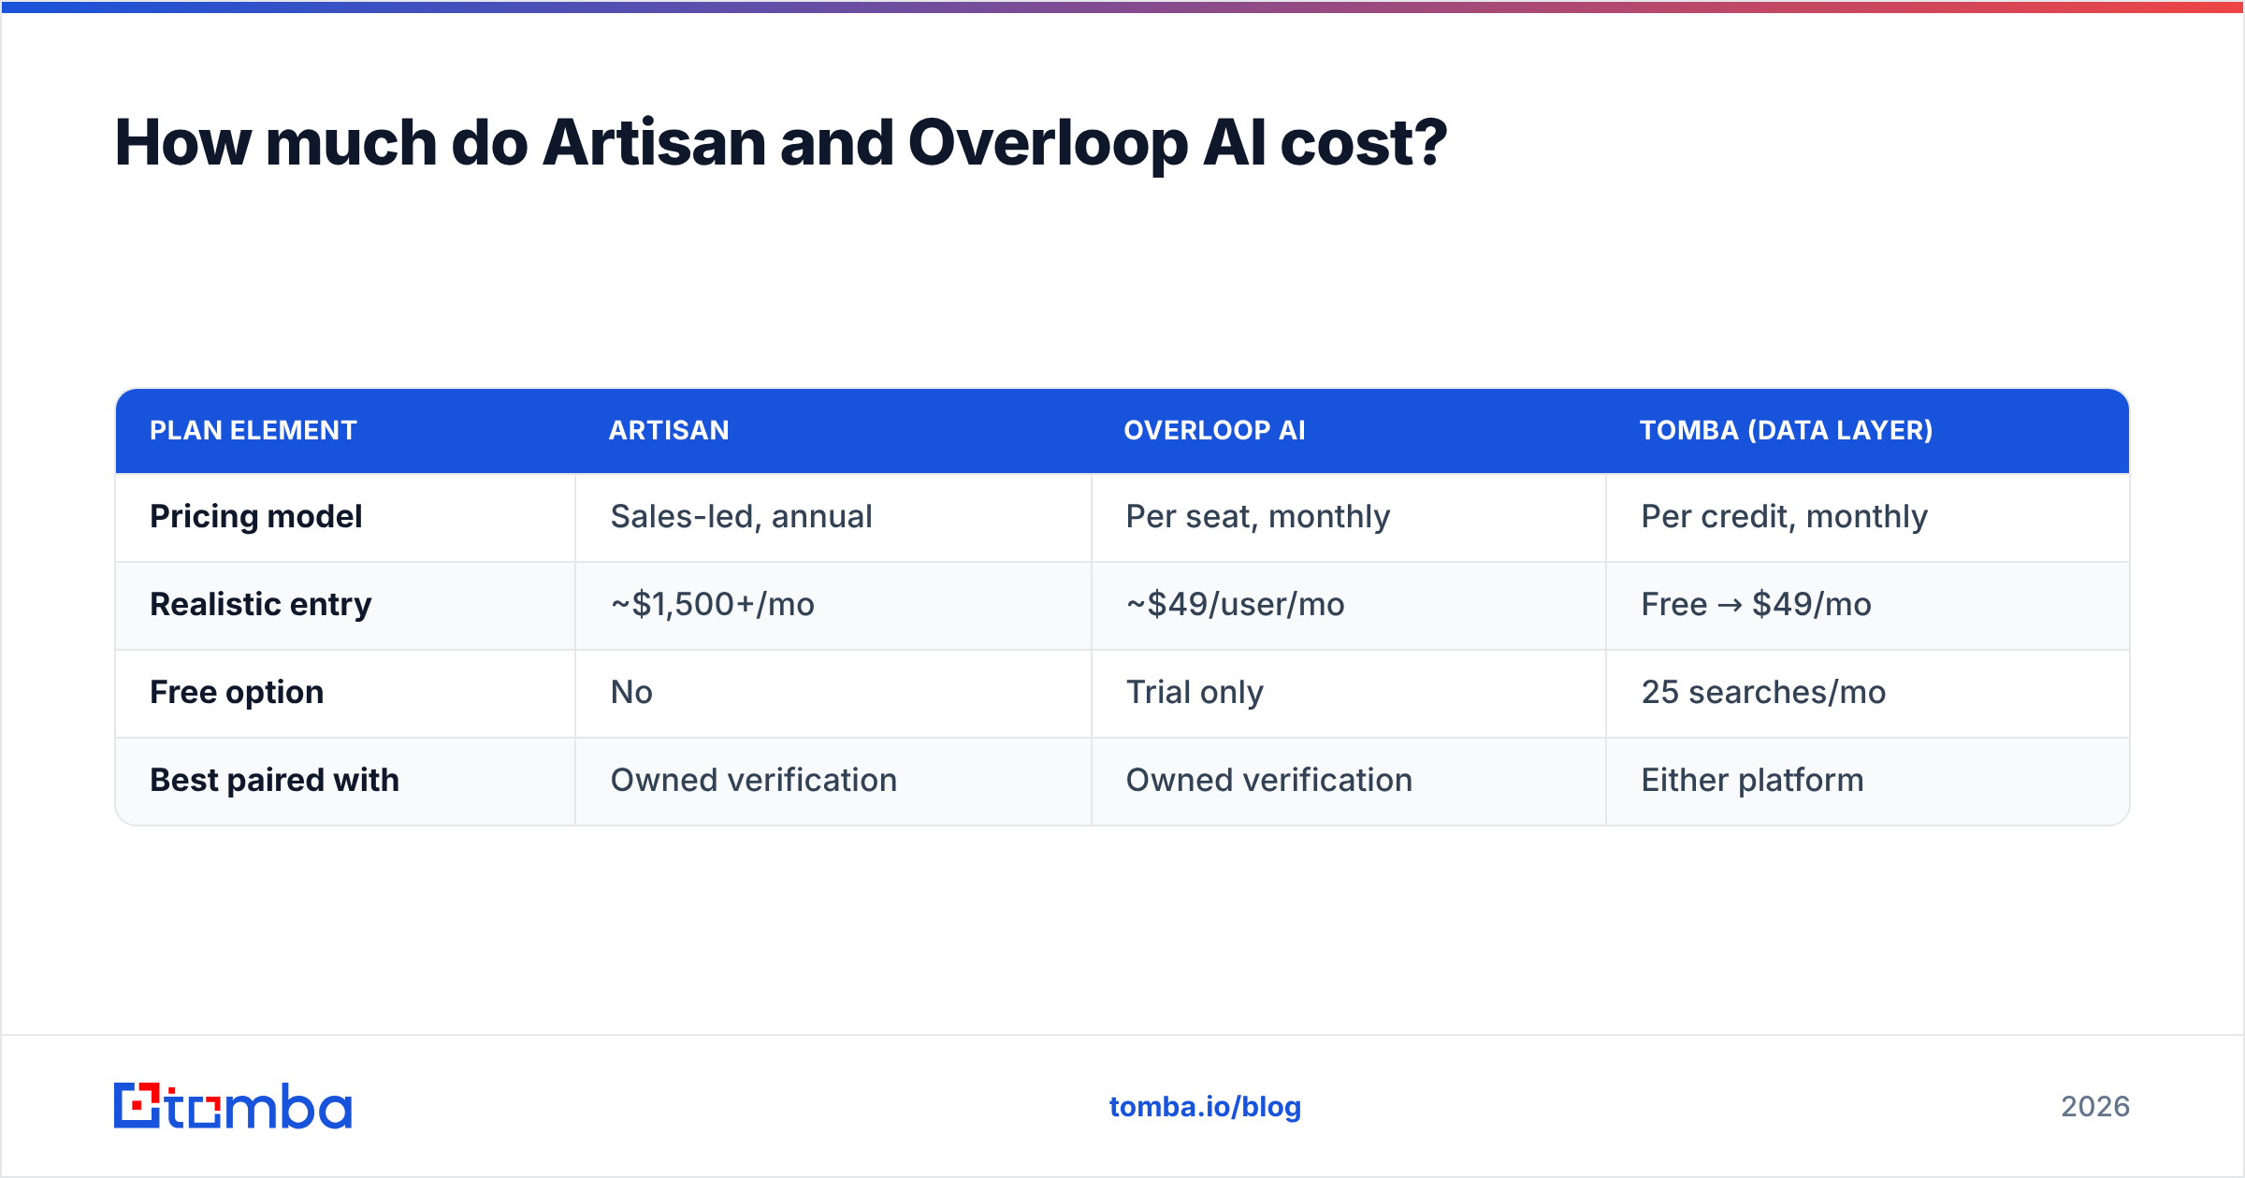Screen dimensions: 2245x1178
Task: Click Owned verification in the Artisan column
Action: (x=753, y=780)
